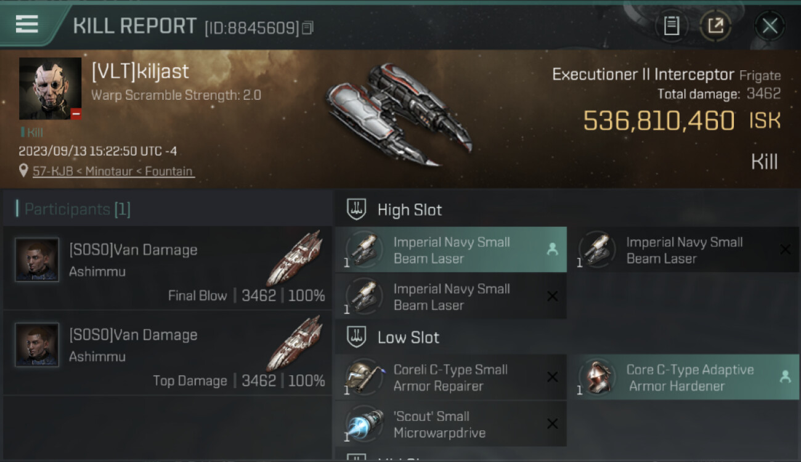Open the hamburger menu
The height and width of the screenshot is (462, 801).
point(27,24)
